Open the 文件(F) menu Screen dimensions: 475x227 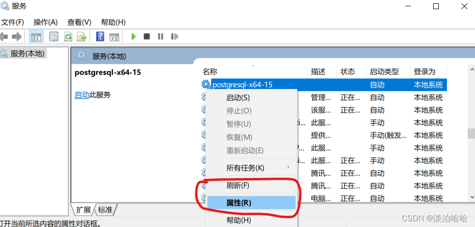[x=12, y=22]
